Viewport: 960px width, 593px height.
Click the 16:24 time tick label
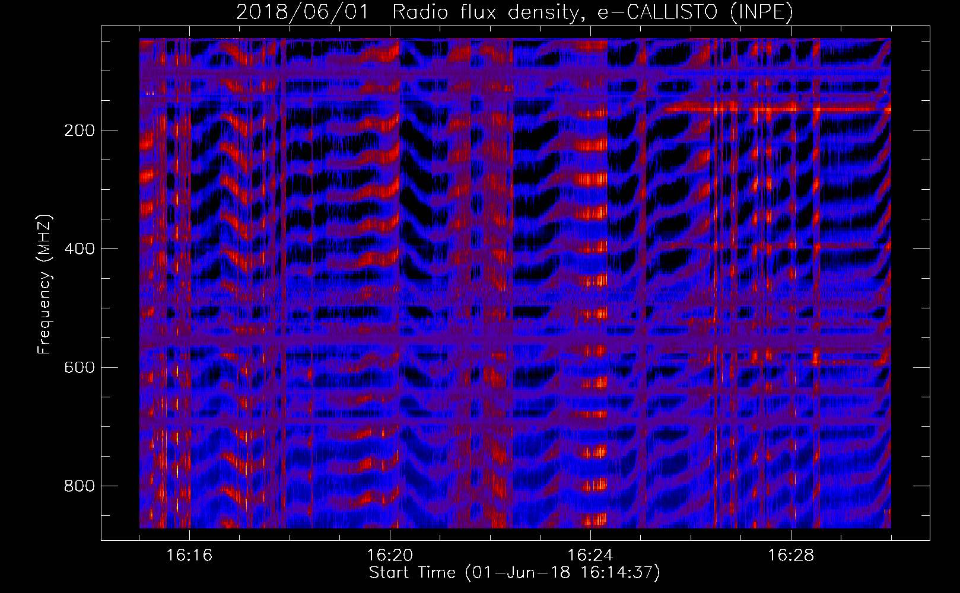tap(590, 556)
